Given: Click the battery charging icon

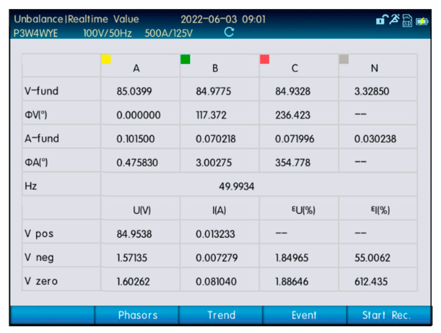Looking at the screenshot, I should (422, 21).
